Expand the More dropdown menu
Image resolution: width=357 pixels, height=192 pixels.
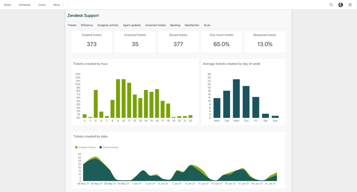point(58,5)
